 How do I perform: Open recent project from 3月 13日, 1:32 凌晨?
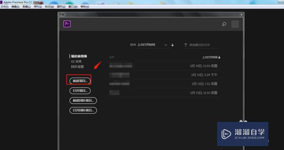pyautogui.click(x=163, y=84)
